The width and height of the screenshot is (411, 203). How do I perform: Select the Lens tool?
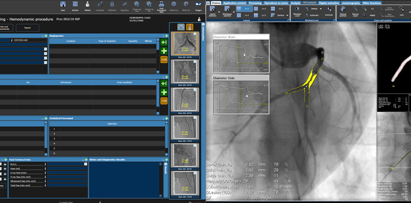(401, 9)
